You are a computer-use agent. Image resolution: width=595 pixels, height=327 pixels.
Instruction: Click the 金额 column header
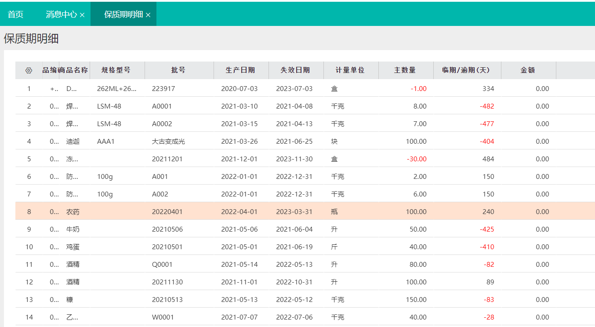coord(528,70)
